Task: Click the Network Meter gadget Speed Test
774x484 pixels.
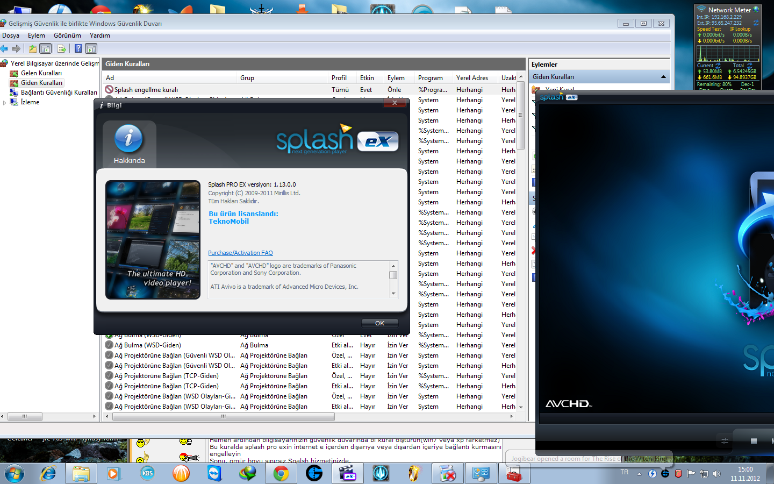Action: click(709, 29)
